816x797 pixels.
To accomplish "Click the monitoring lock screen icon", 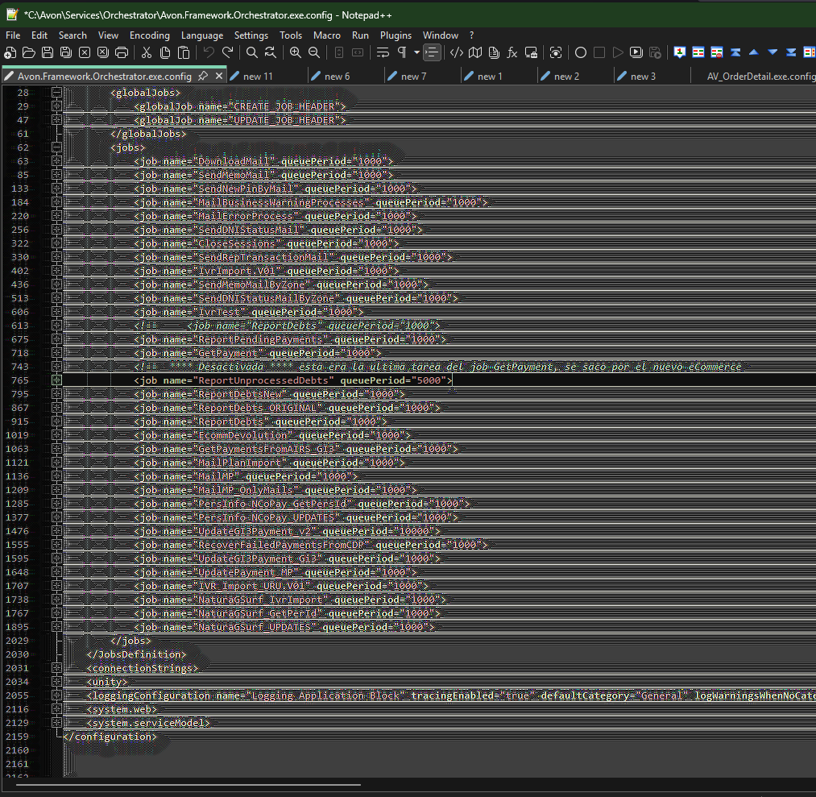I will tap(531, 52).
